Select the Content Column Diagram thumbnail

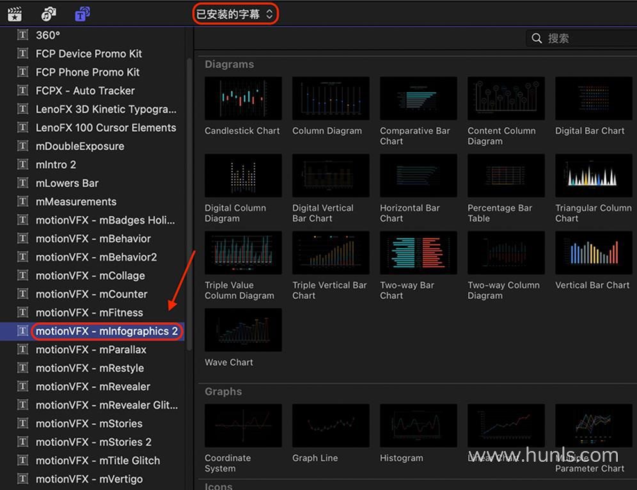506,99
